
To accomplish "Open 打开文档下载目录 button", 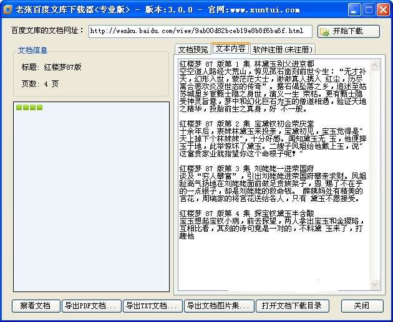I will point(293,306).
